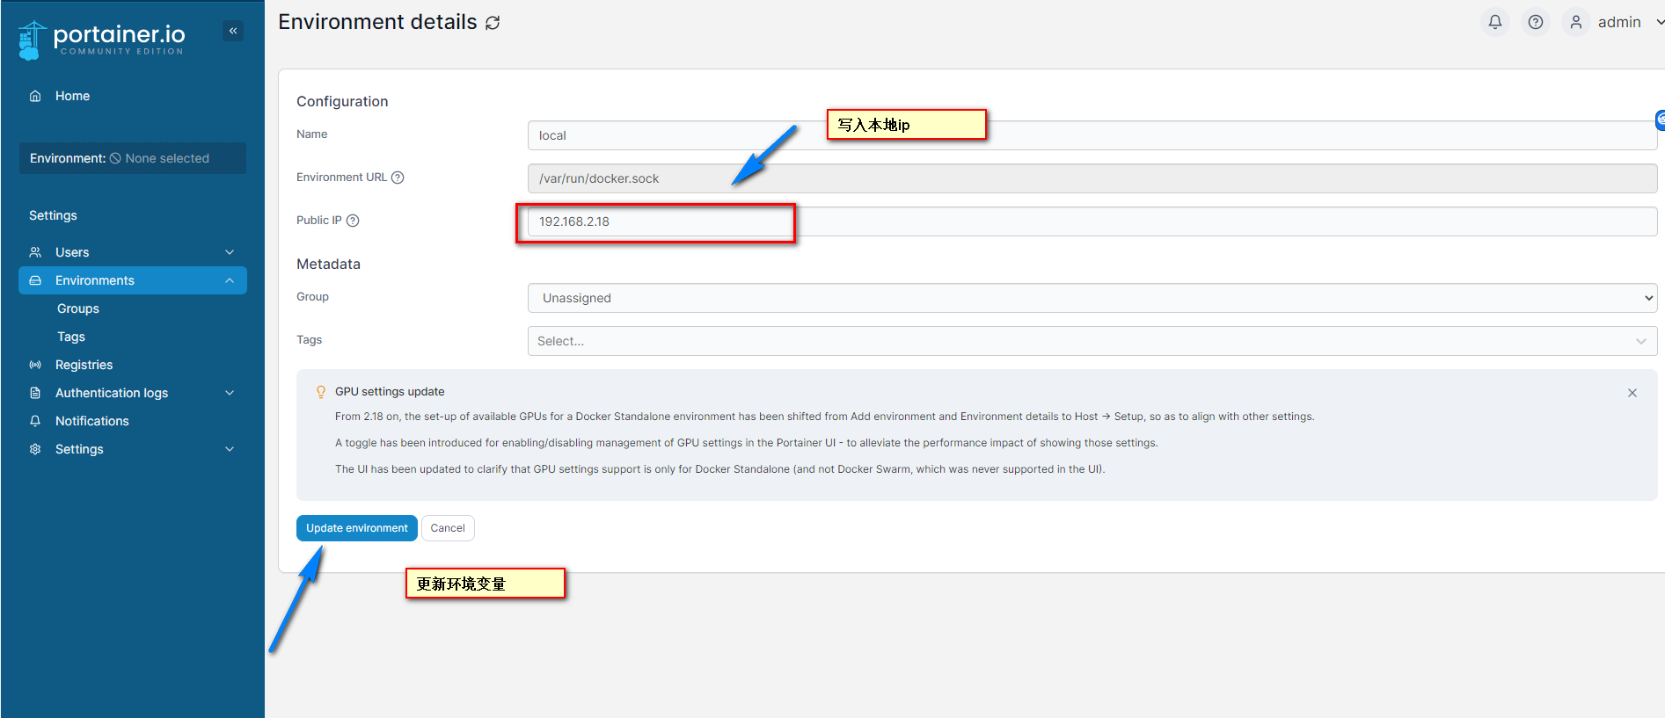Click the Cancel button
1665x718 pixels.
(448, 528)
